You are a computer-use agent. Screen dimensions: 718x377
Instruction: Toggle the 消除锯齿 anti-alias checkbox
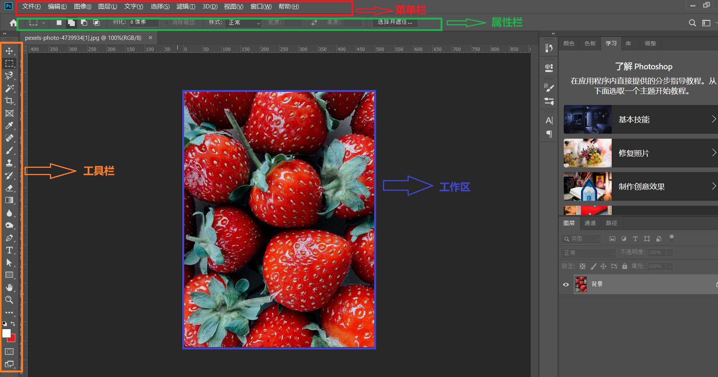click(x=167, y=22)
